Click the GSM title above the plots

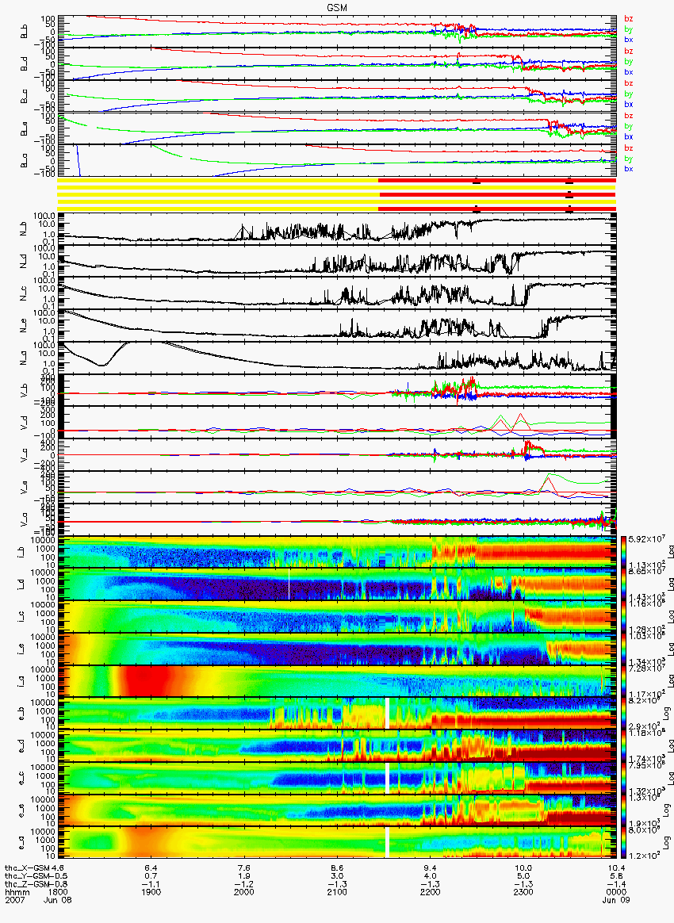(x=336, y=7)
